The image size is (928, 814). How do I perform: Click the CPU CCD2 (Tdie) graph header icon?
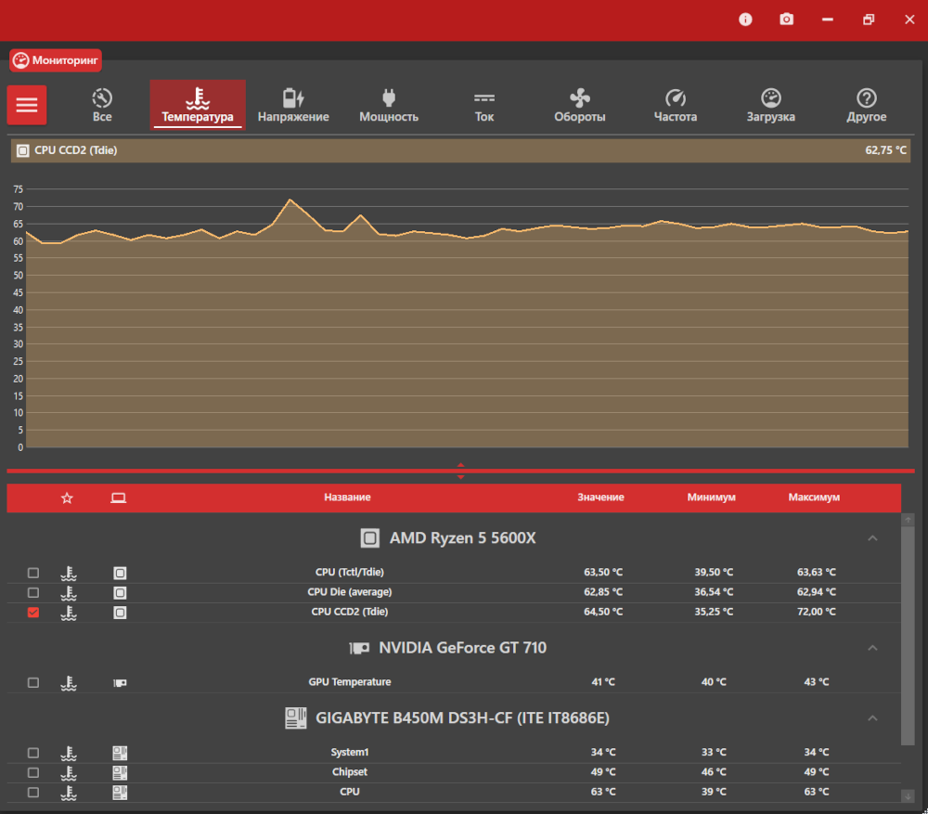[22, 150]
